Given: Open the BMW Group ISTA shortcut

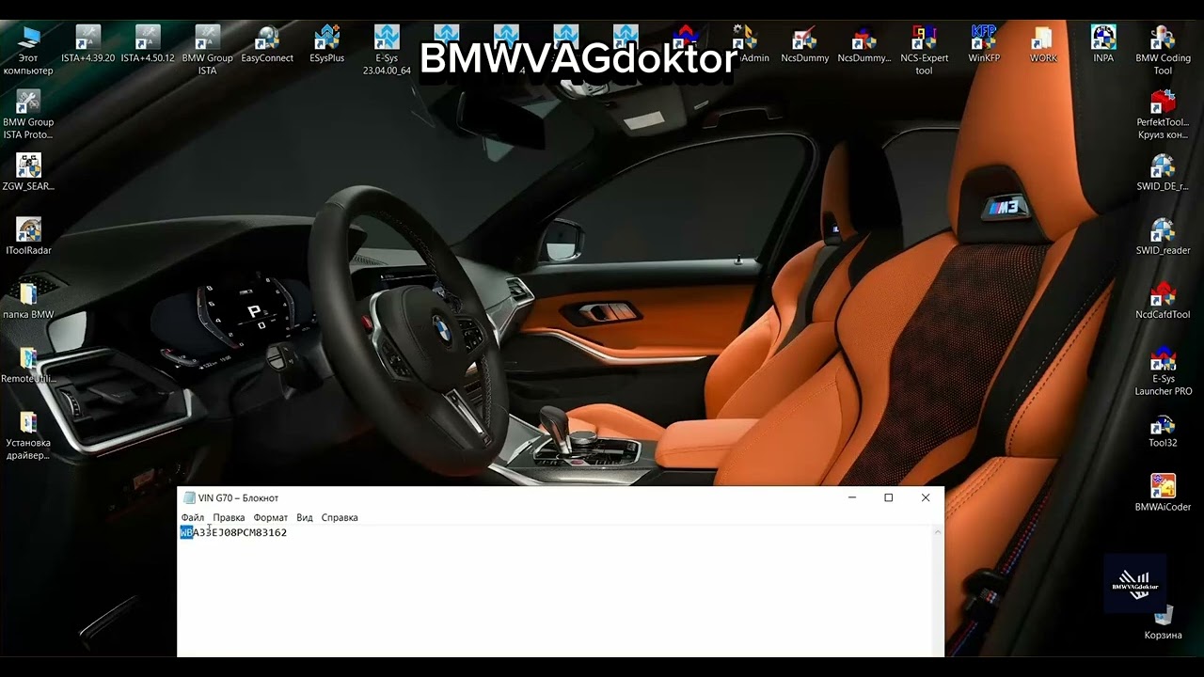Looking at the screenshot, I should [x=207, y=50].
